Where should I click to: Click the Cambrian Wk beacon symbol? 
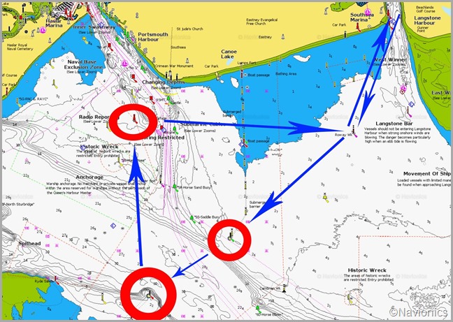285,288
